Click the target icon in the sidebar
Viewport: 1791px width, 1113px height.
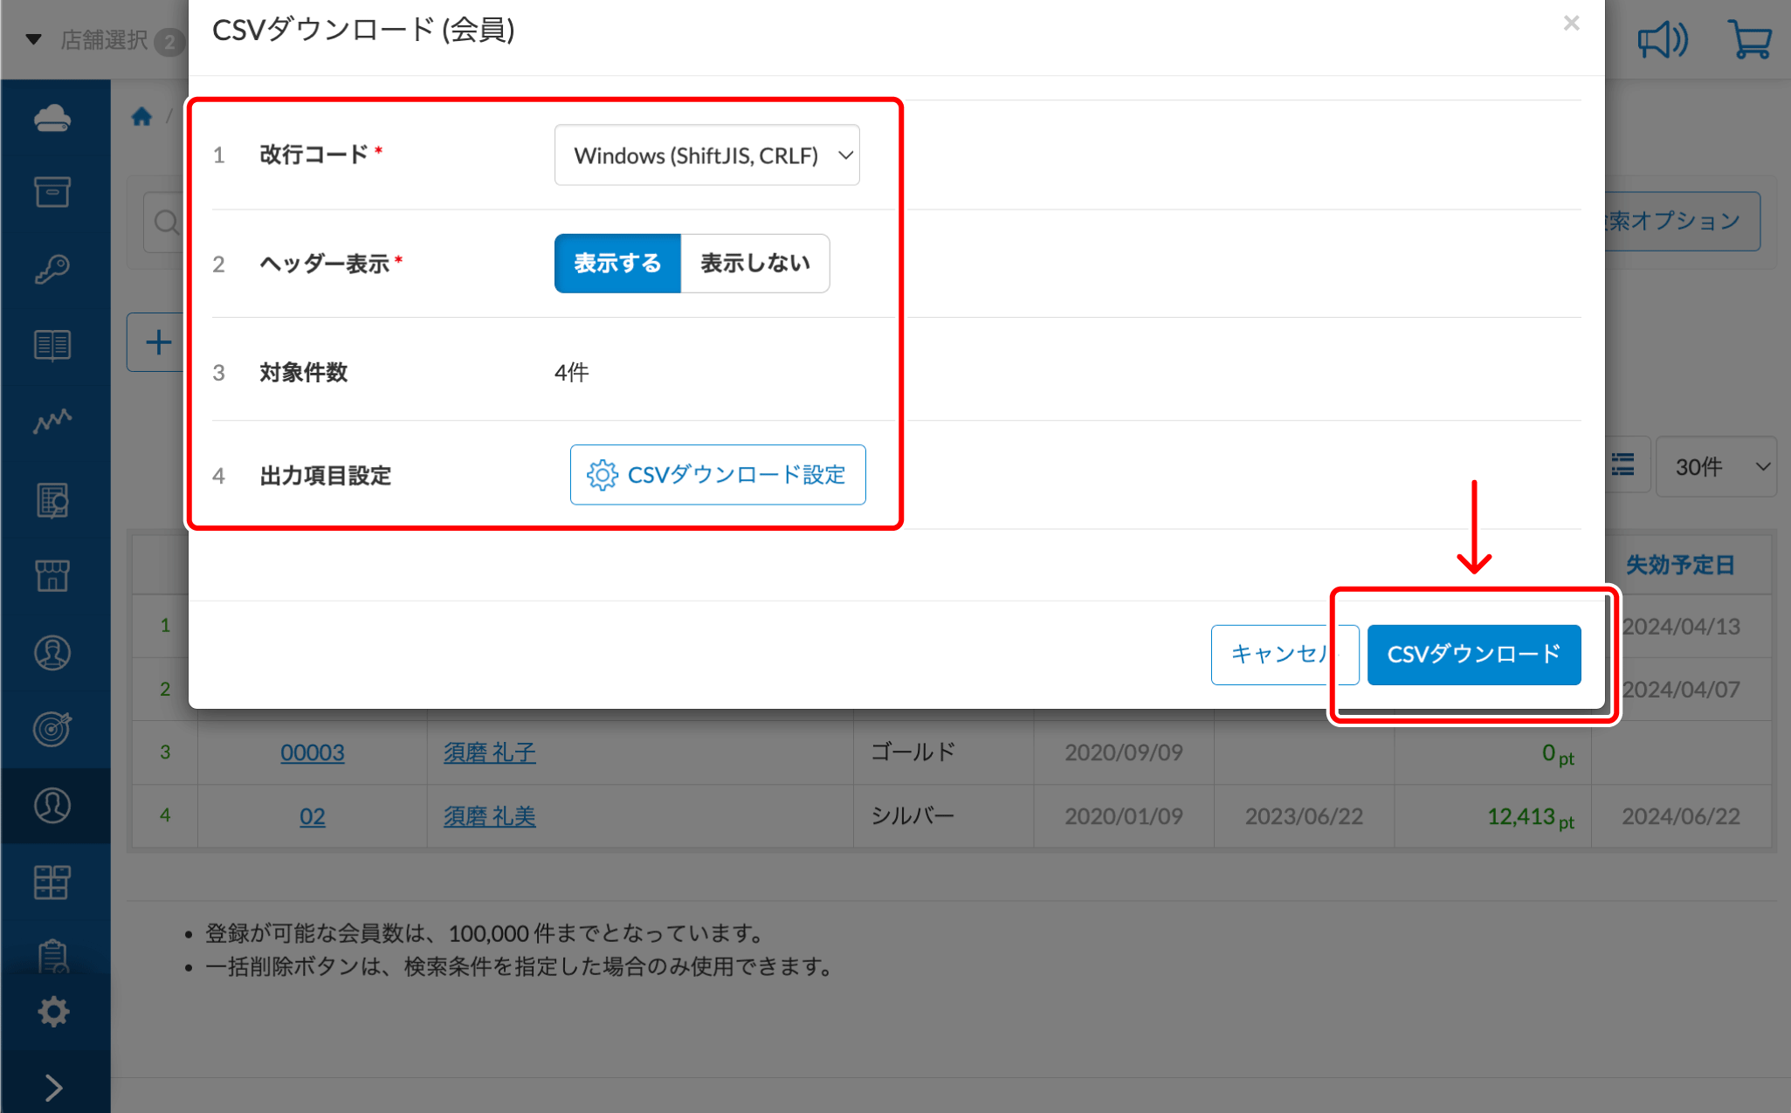point(52,728)
